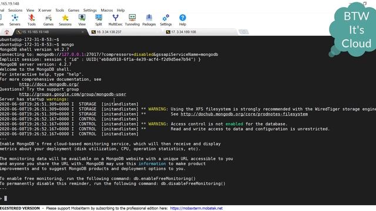Open the View toolbar icon

[82, 20]
